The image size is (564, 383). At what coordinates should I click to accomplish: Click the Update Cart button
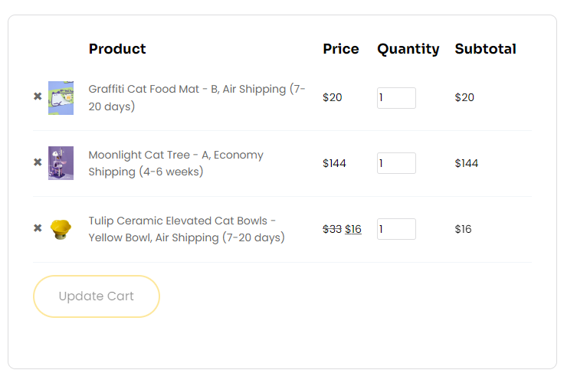(97, 296)
